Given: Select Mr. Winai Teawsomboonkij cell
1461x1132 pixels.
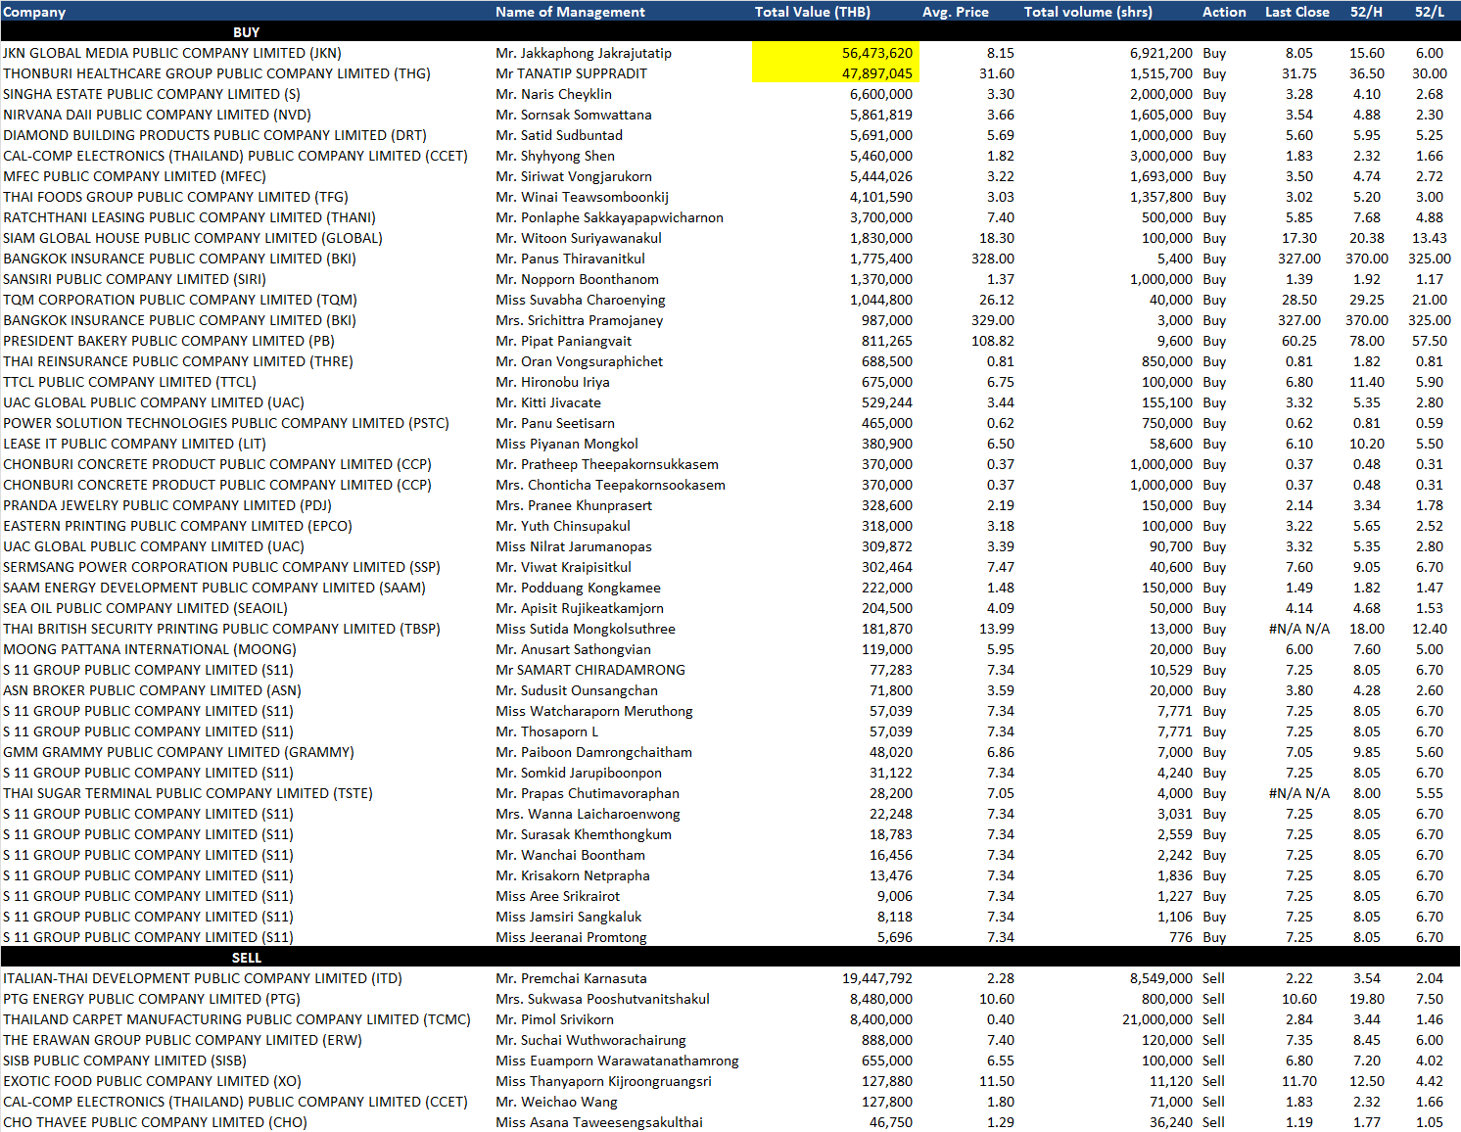Looking at the screenshot, I should click(x=582, y=197).
